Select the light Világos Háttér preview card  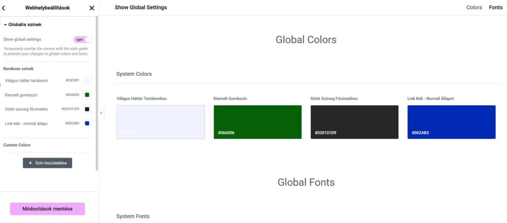[160, 122]
